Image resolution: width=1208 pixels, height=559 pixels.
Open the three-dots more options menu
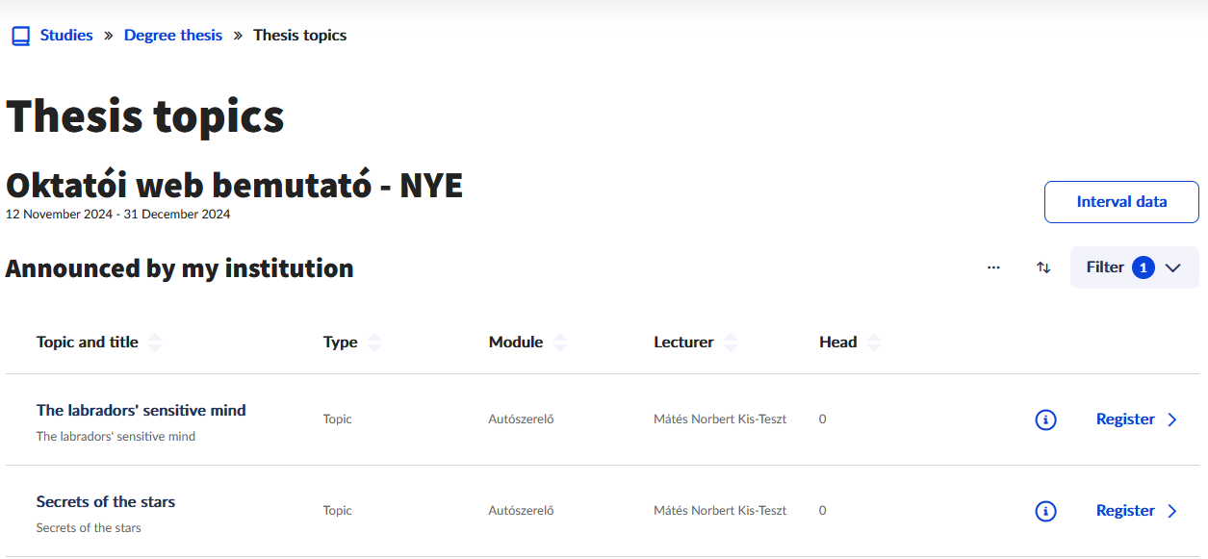coord(993,267)
